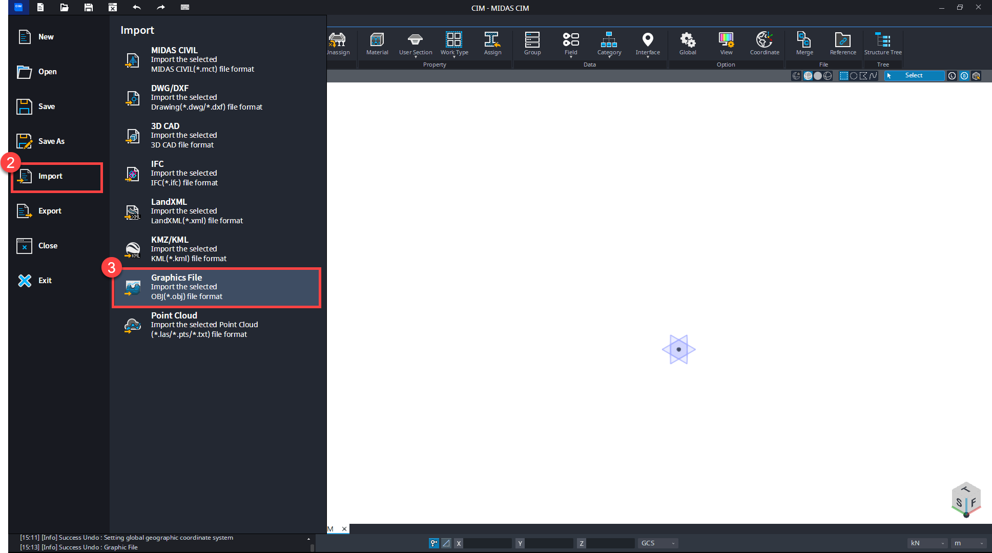Close the M viewport tab
The width and height of the screenshot is (992, 553).
click(344, 529)
